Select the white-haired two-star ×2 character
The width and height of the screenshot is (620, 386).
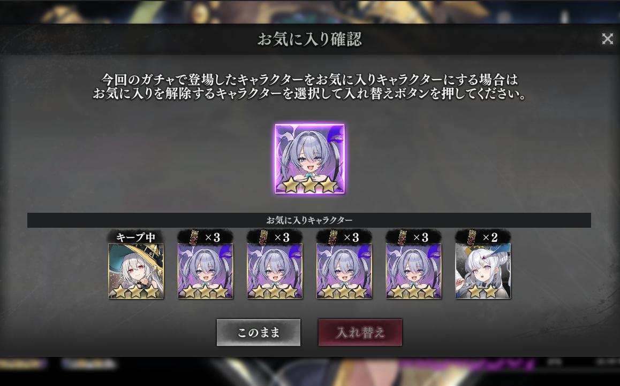[483, 271]
